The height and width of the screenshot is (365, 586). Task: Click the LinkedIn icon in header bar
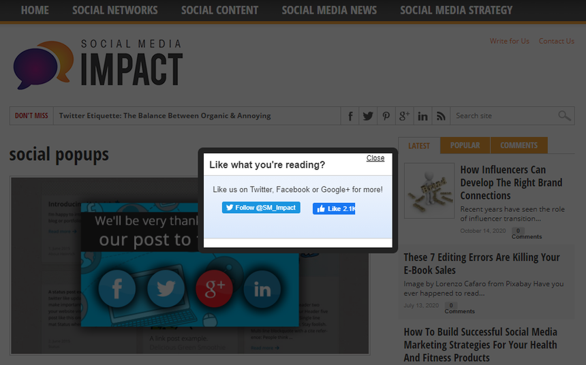coord(422,116)
